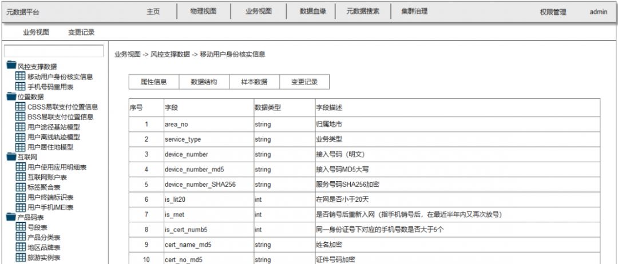The width and height of the screenshot is (618, 264).
Task: Click table icon beside 旅游实例表
Action: pos(20,257)
